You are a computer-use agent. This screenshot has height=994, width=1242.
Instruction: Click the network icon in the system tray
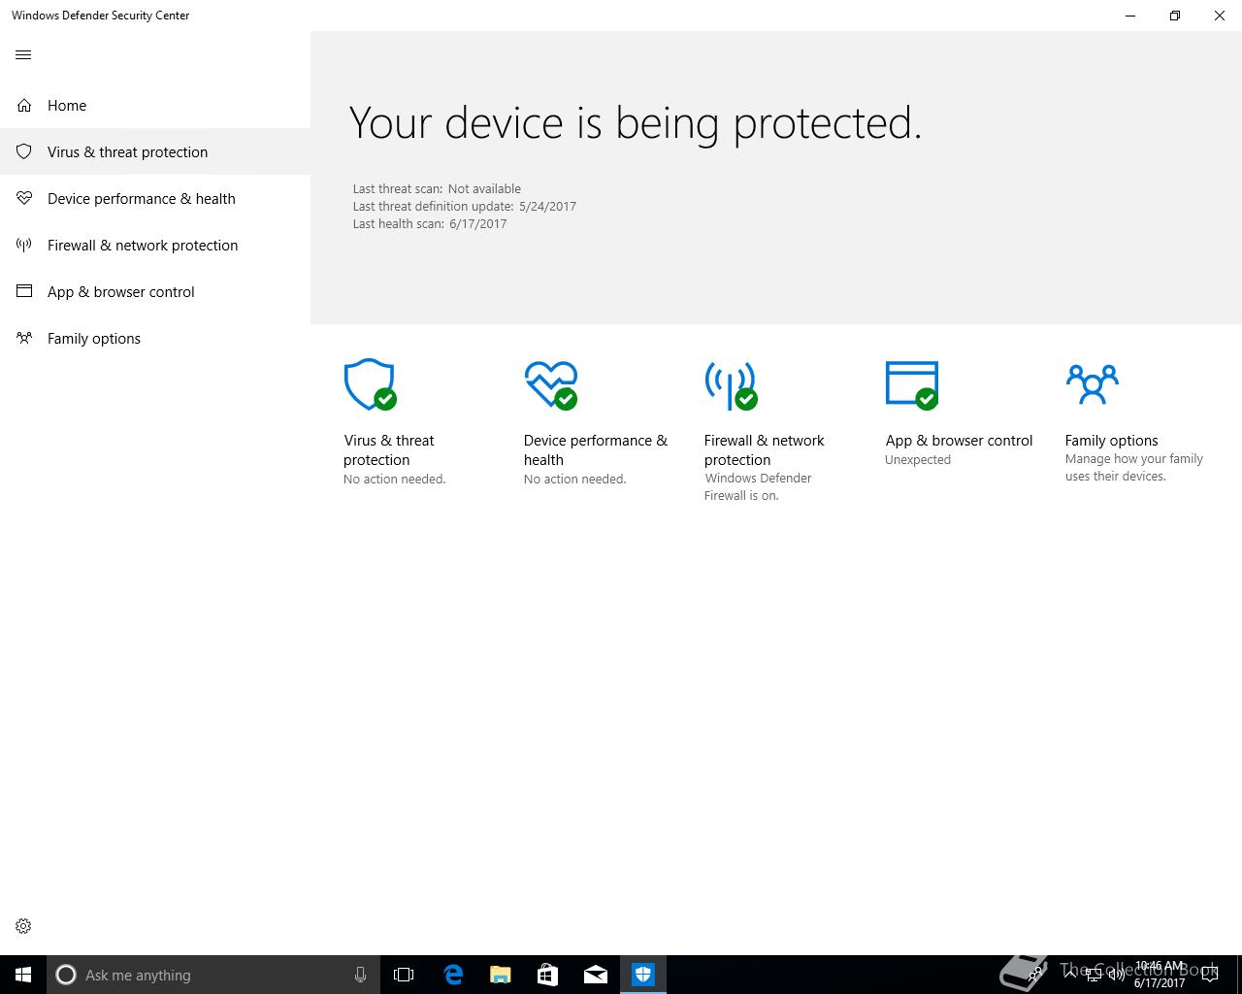[1093, 975]
